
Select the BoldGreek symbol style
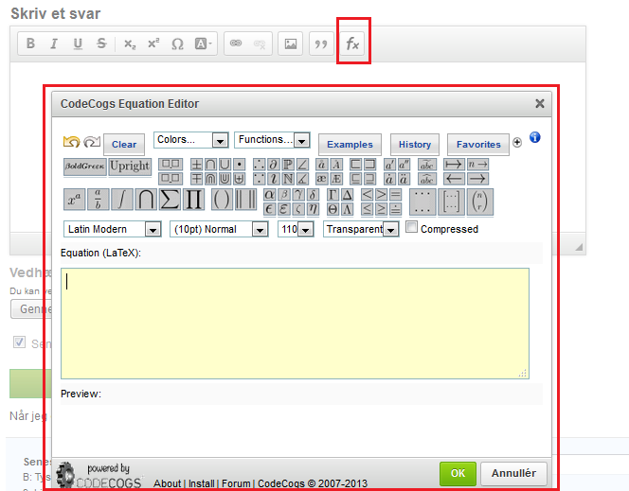(85, 167)
